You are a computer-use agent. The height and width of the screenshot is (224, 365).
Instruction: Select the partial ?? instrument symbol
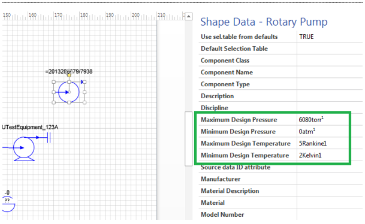click(8, 204)
